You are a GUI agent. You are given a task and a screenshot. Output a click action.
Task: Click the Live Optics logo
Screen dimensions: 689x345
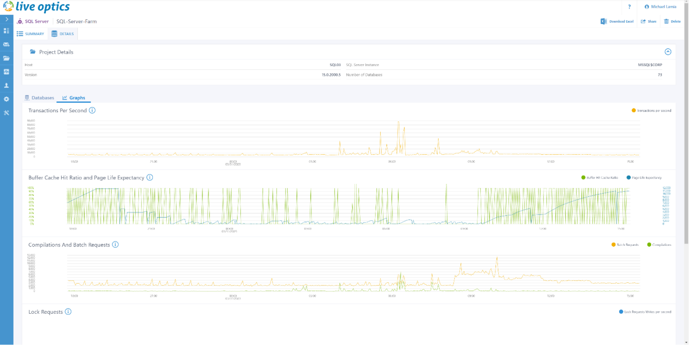[x=36, y=6]
